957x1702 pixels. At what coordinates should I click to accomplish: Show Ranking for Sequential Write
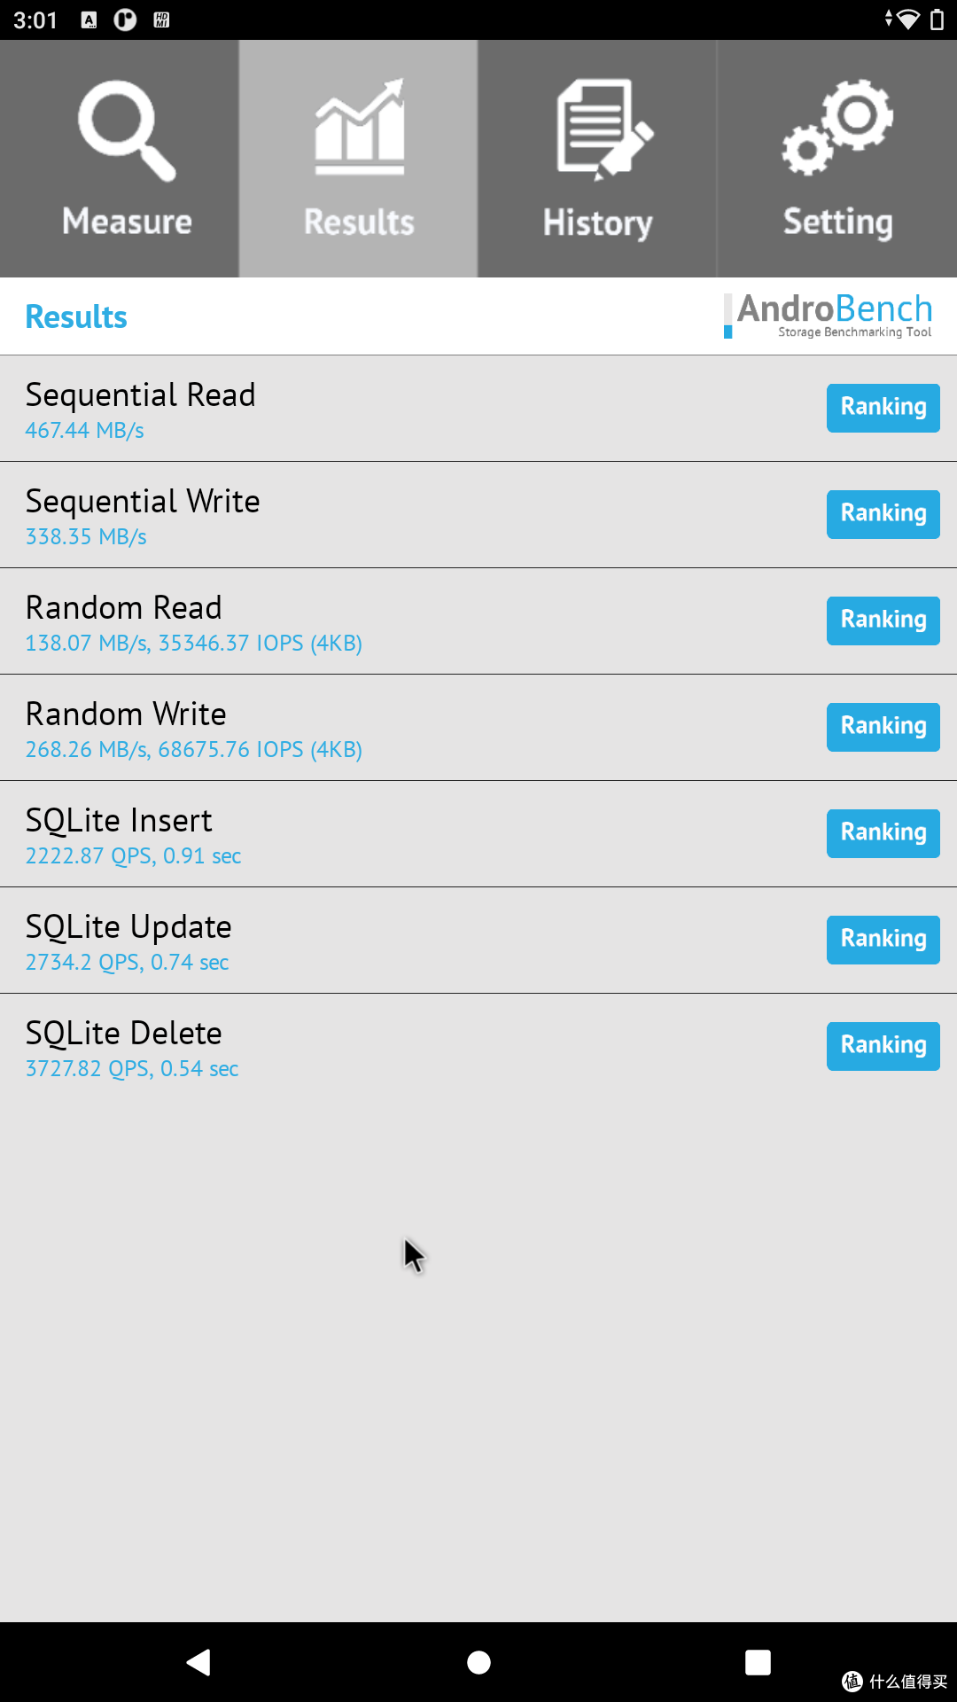pyautogui.click(x=883, y=514)
